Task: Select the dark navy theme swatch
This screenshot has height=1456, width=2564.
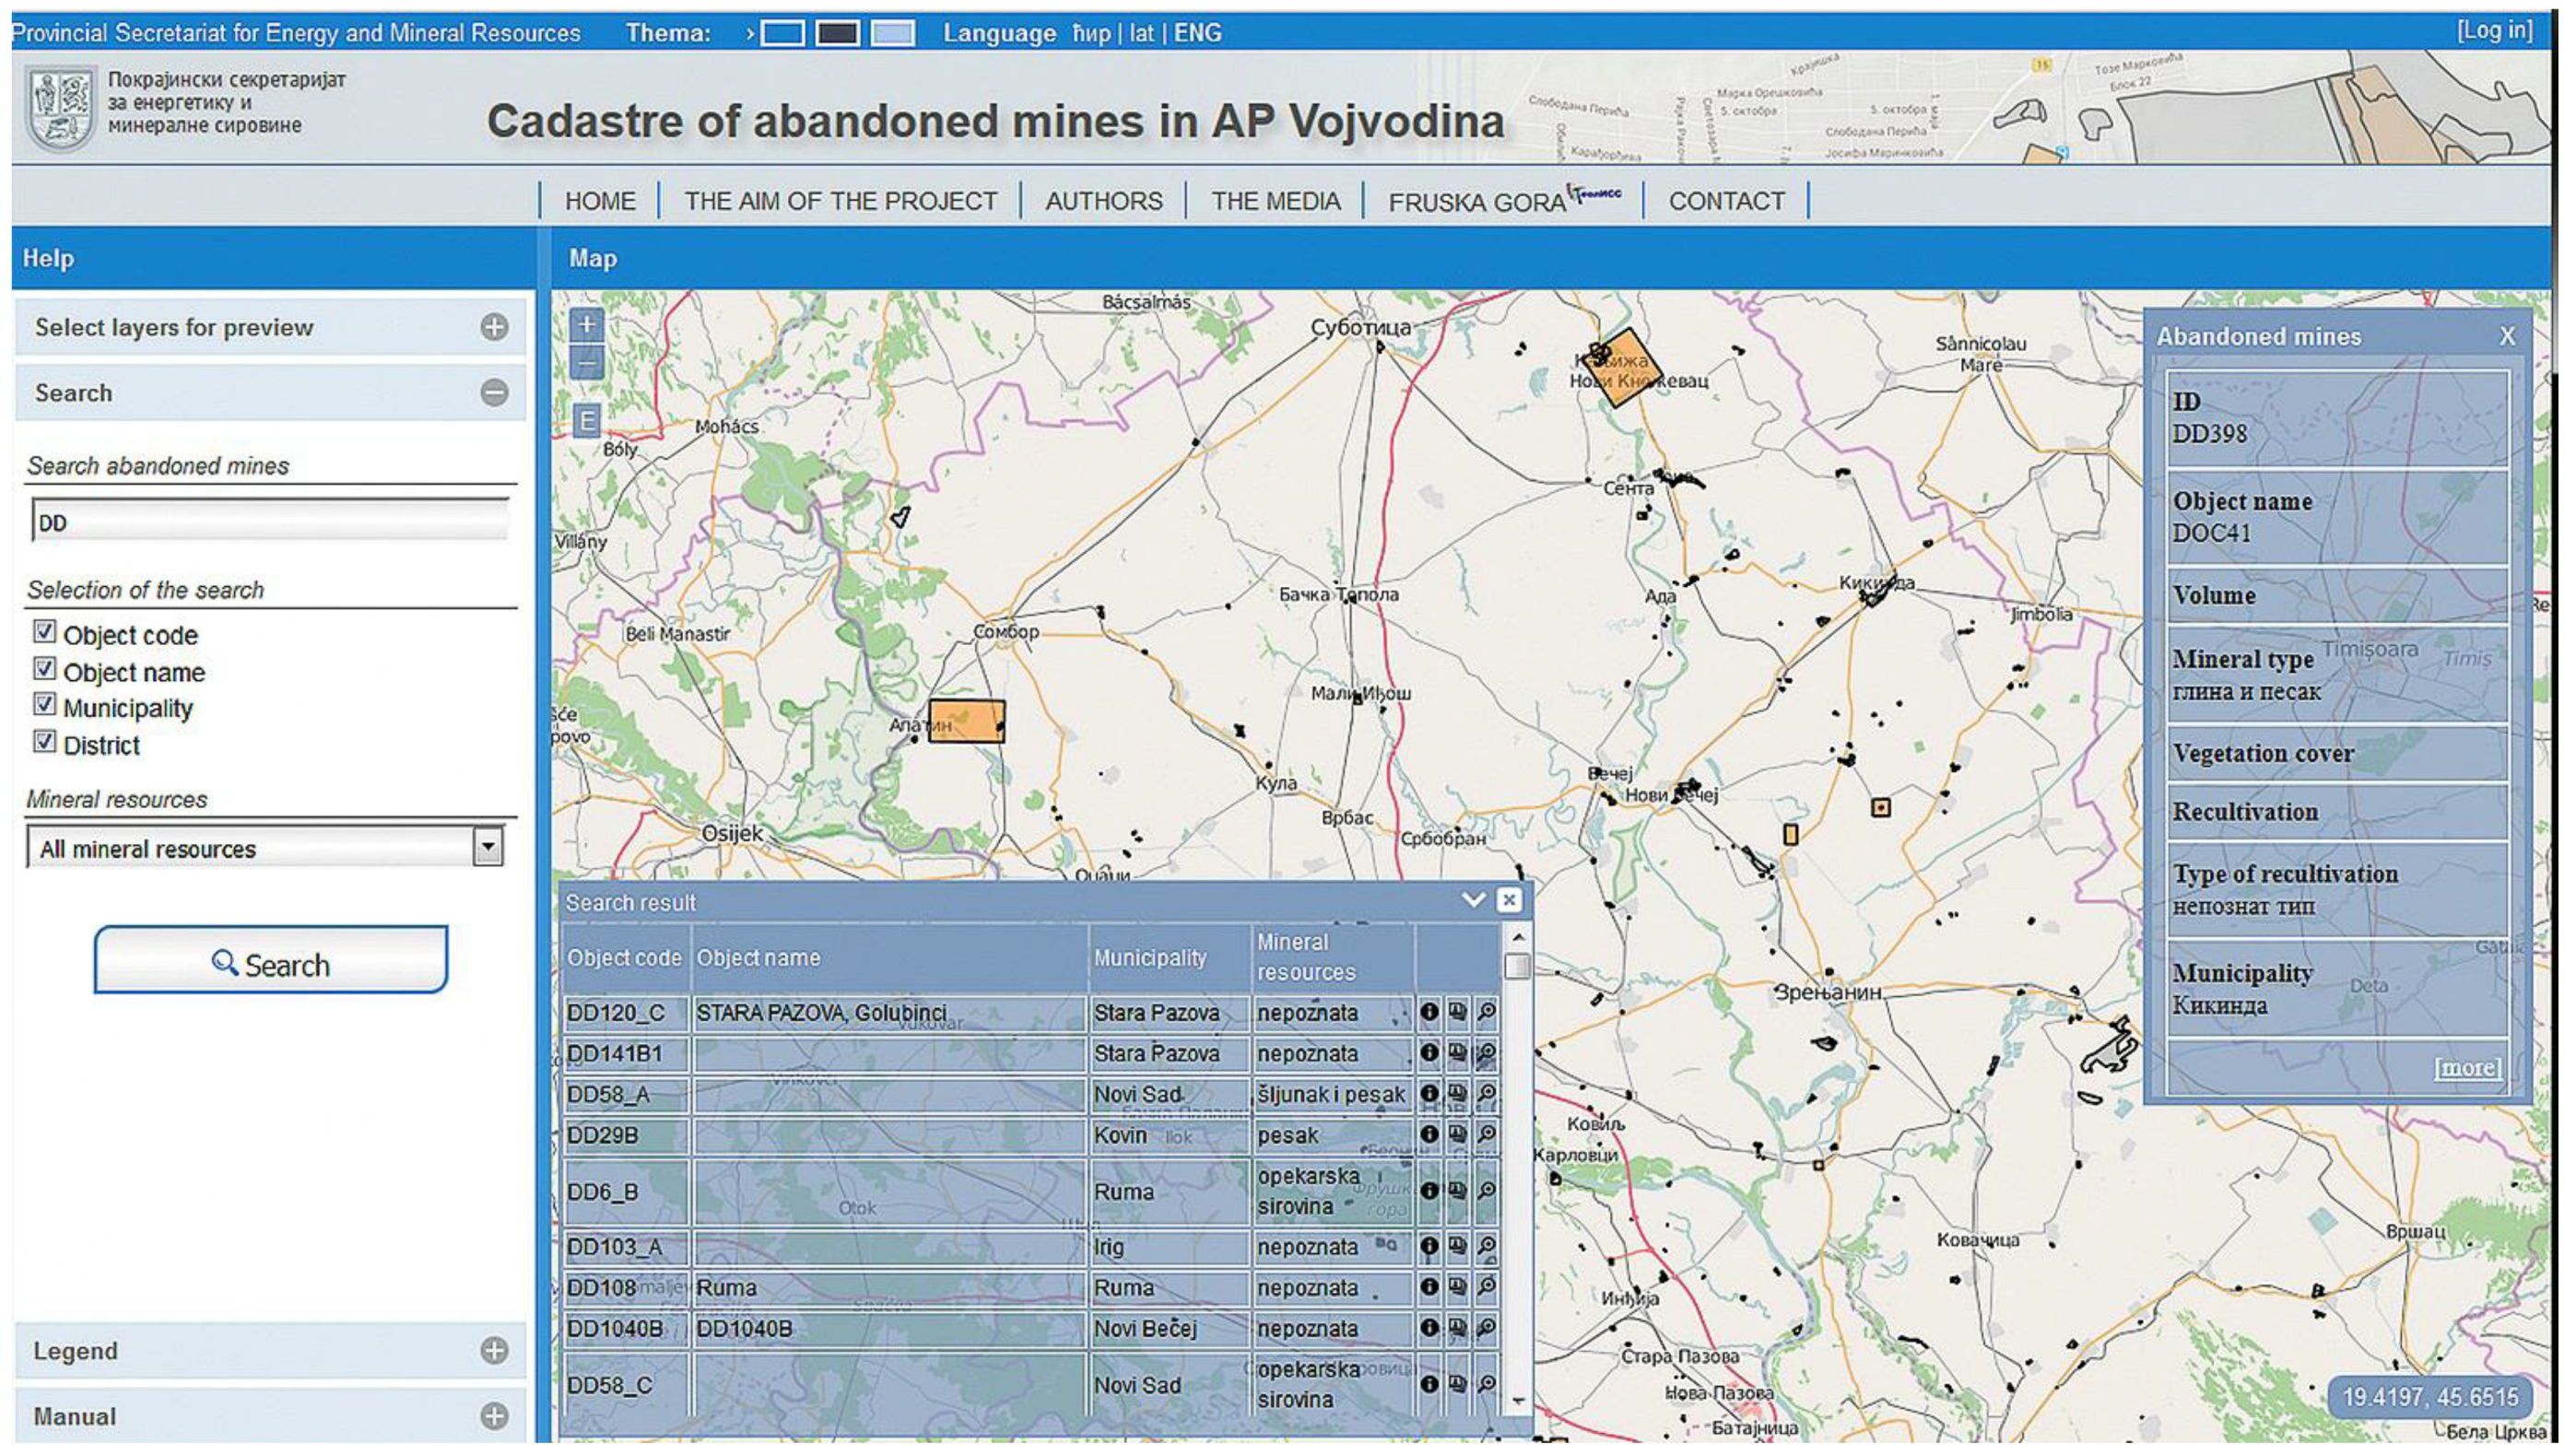Action: [x=838, y=34]
